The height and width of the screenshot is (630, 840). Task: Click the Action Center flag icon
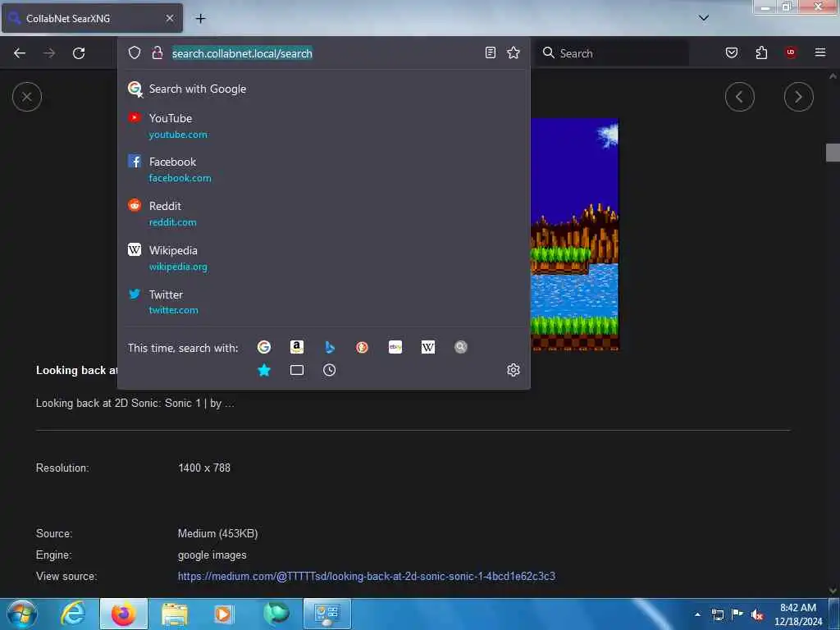click(x=737, y=614)
